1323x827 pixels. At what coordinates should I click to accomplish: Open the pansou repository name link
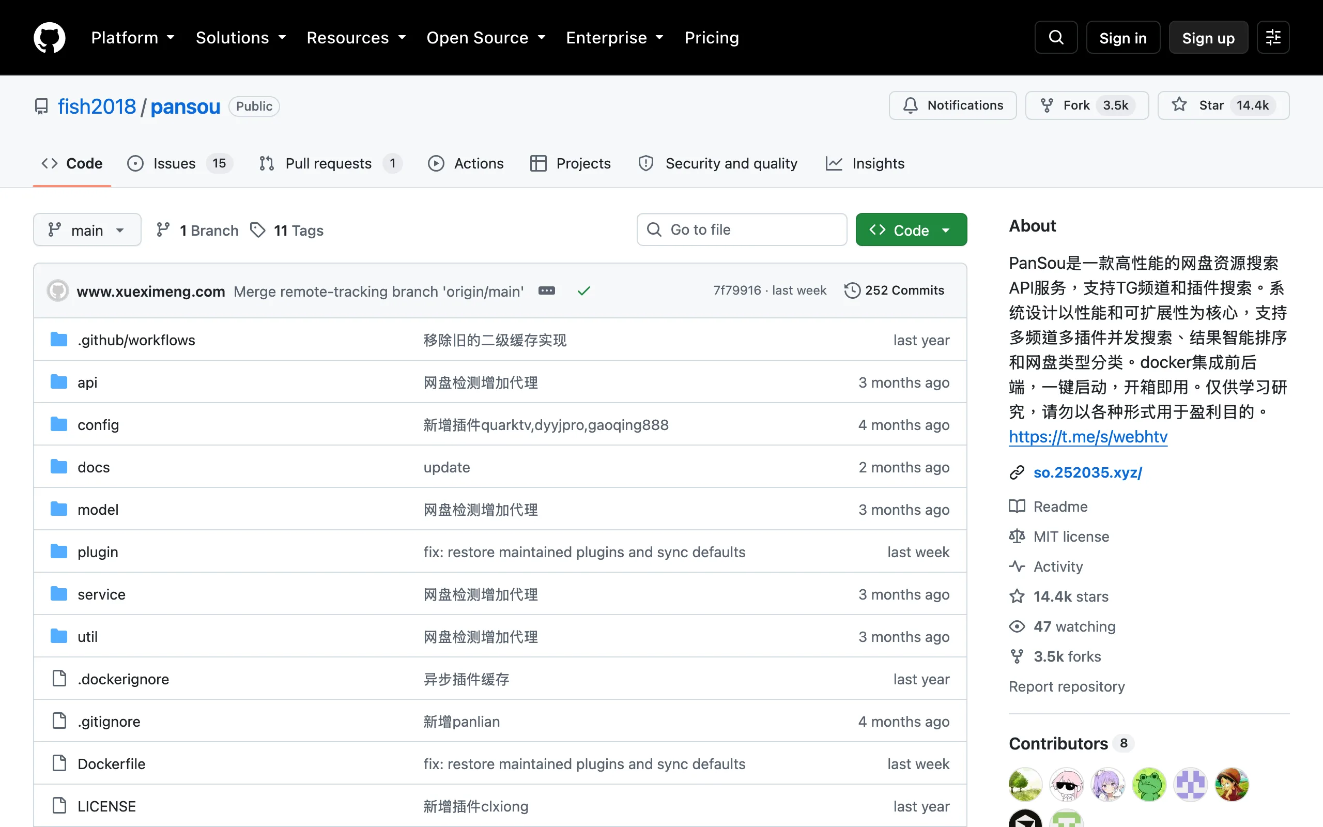(x=186, y=106)
